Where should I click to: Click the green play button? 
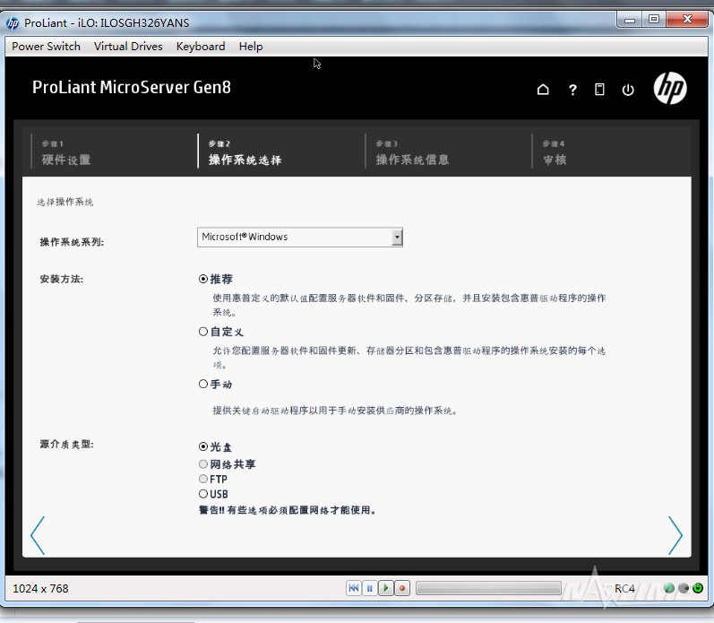(386, 588)
